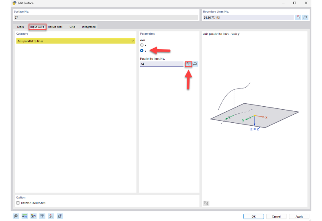The width and height of the screenshot is (322, 221).
Task: Click the return arrow beside Parallel to lines
Action: pos(195,64)
